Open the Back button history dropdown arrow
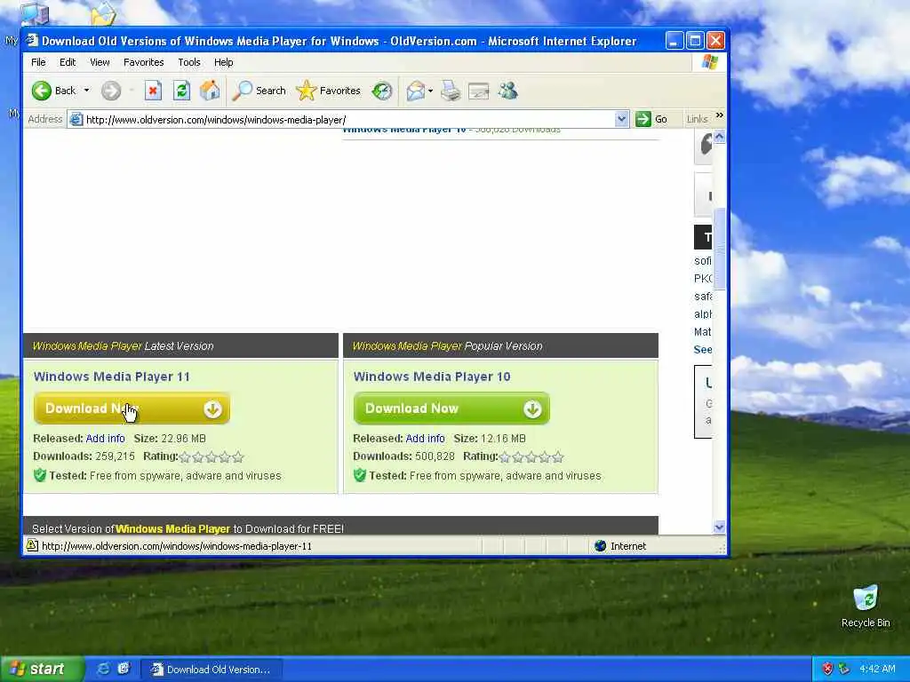 tap(86, 91)
